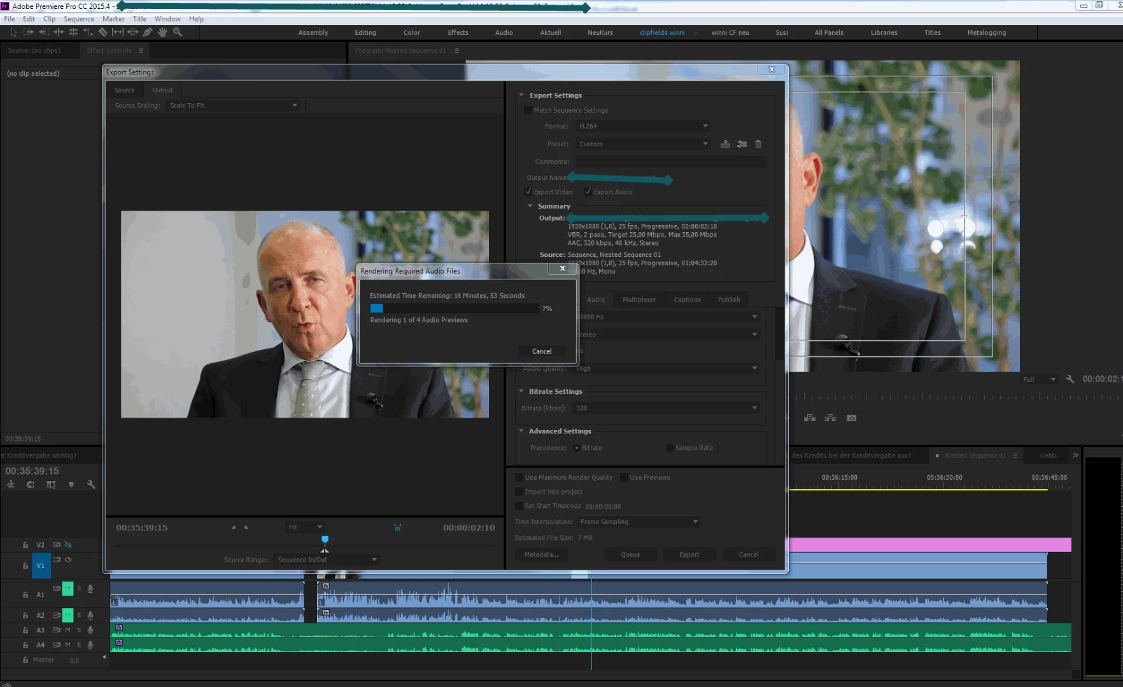Toggle Match Sequence Settings checkbox
Screen dimensions: 1123x687
pos(528,110)
